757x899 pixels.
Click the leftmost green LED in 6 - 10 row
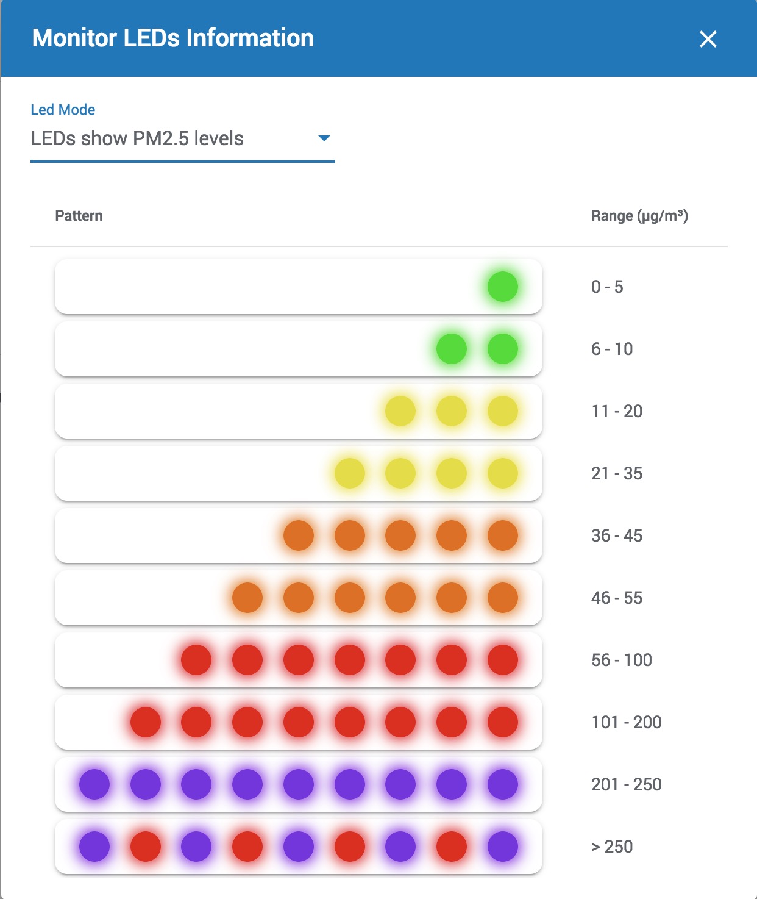[452, 349]
